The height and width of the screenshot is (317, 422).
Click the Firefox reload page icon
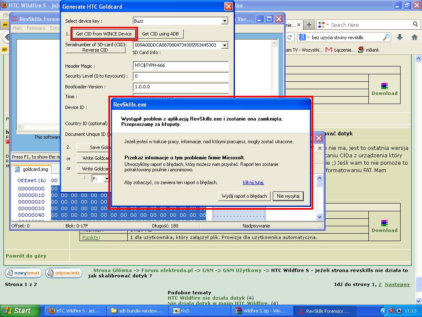(290, 37)
